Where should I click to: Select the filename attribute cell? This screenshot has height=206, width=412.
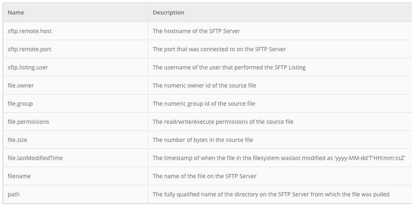pos(19,176)
